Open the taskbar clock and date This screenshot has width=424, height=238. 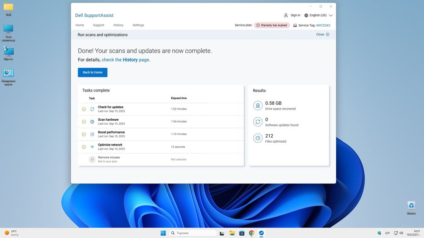413,233
